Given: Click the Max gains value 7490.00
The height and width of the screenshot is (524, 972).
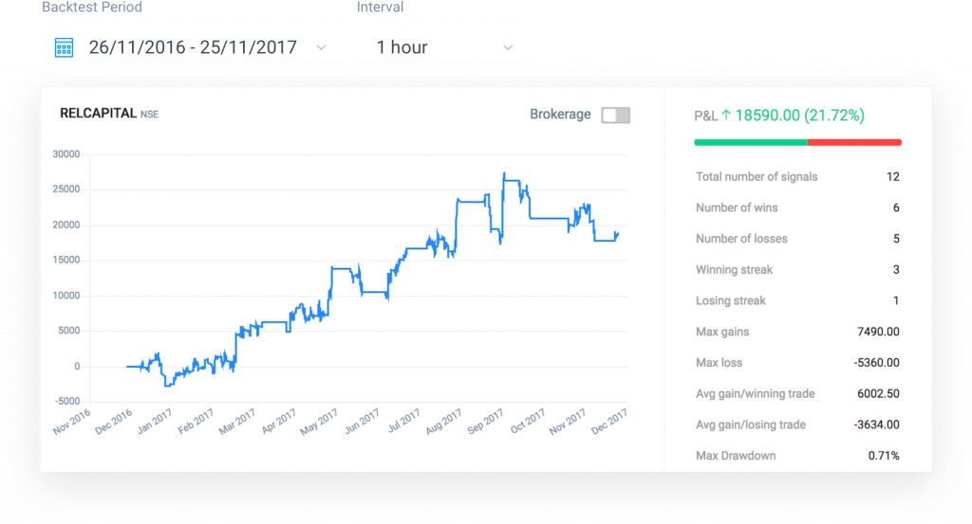Looking at the screenshot, I should point(877,332).
